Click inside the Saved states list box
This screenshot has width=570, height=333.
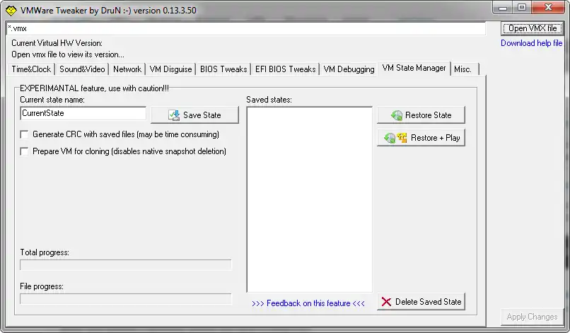(309, 199)
